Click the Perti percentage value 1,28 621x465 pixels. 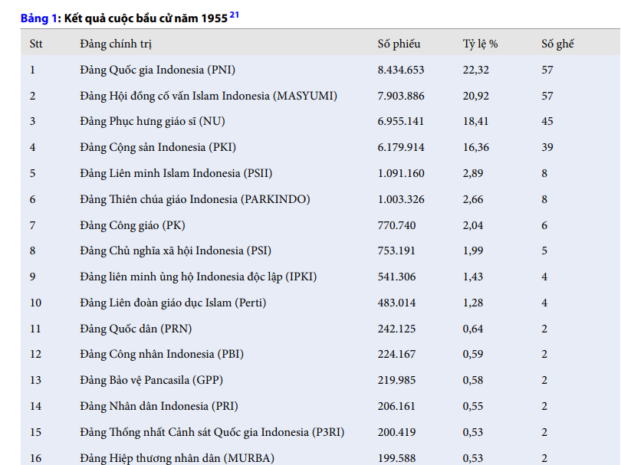point(473,303)
